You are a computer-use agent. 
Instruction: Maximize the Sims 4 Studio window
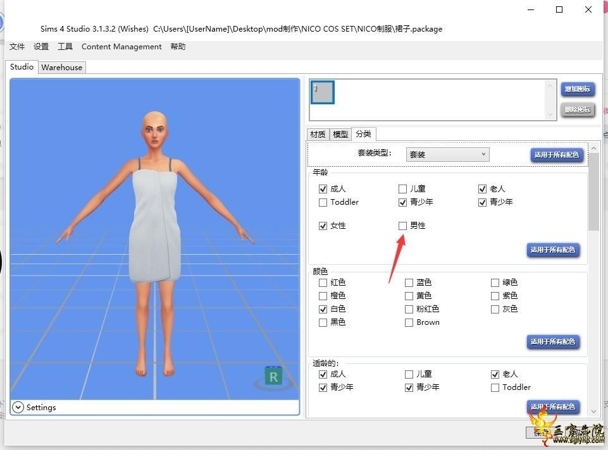[559, 9]
